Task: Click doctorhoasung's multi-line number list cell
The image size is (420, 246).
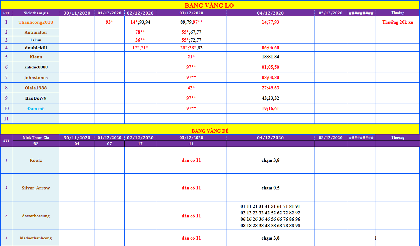Action: pos(270,216)
